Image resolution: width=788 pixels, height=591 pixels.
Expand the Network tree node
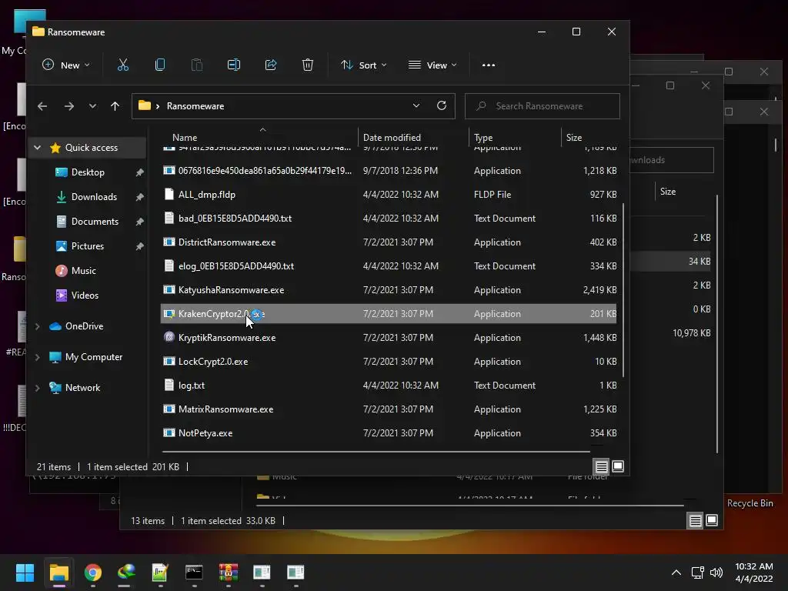click(37, 388)
